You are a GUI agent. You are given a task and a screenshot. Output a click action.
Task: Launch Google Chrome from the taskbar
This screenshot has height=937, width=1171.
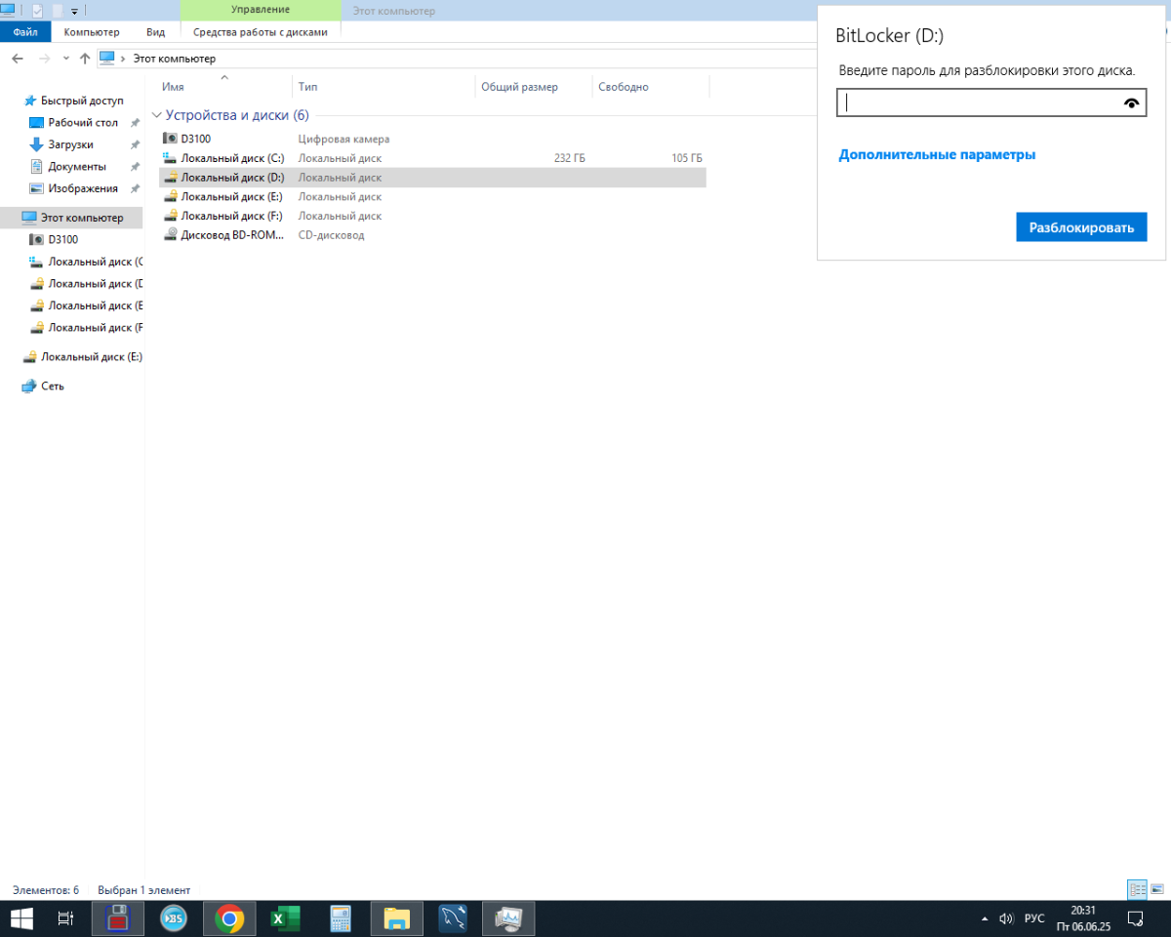(x=229, y=918)
